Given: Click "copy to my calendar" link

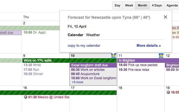Looking at the screenshot, I should [x=84, y=46].
